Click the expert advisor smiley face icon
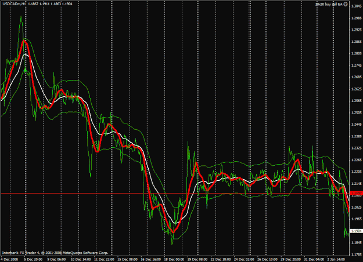The width and height of the screenshot is (363, 262). 346,4
